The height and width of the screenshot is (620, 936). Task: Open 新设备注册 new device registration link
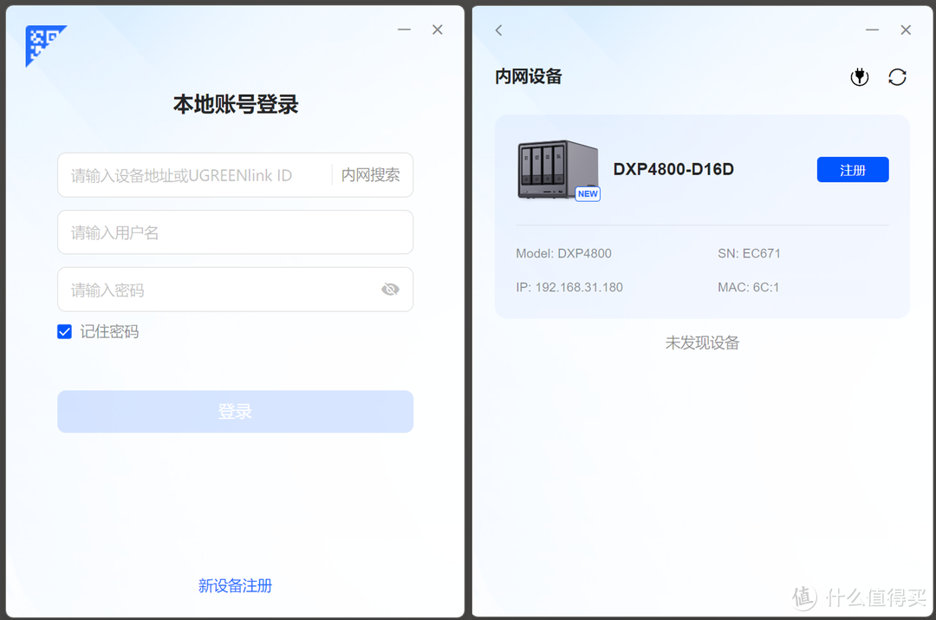click(235, 586)
